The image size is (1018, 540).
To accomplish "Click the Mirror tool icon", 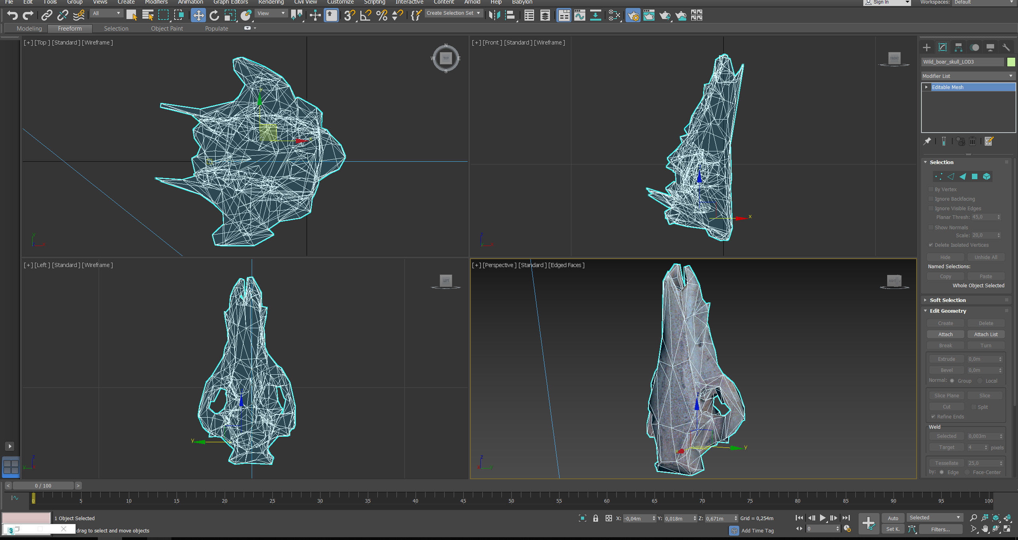I will (494, 15).
